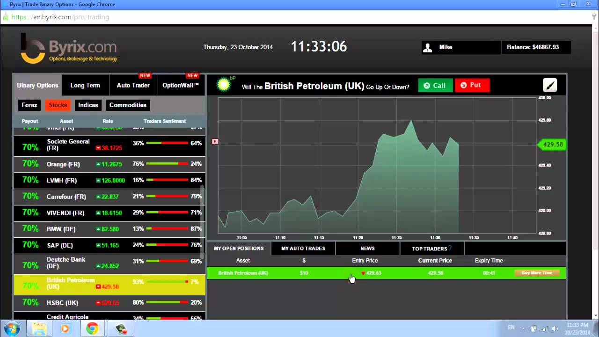The height and width of the screenshot is (337, 599).
Task: Open media player taskbar icon
Action: [x=65, y=329]
